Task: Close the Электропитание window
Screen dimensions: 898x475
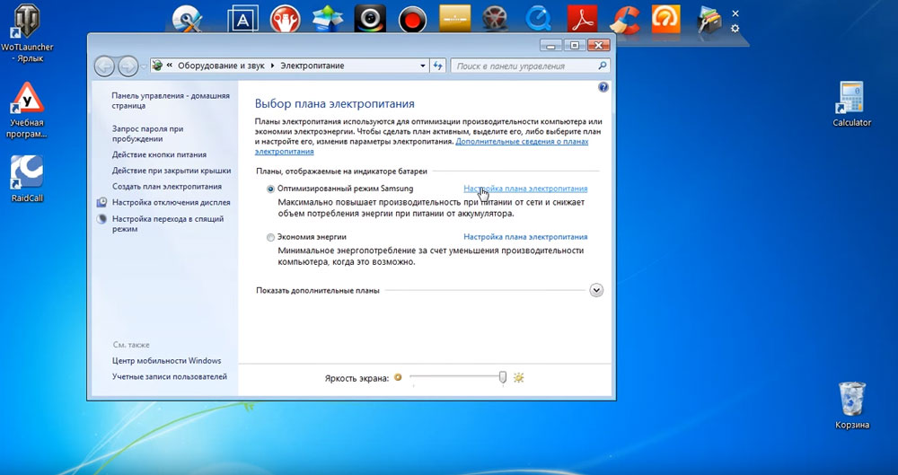Action: coord(598,45)
